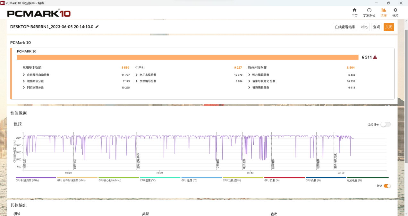Viewport: 408px width, 216px height.
Task: Click the PCMARK 10 logo
Action: (39, 13)
